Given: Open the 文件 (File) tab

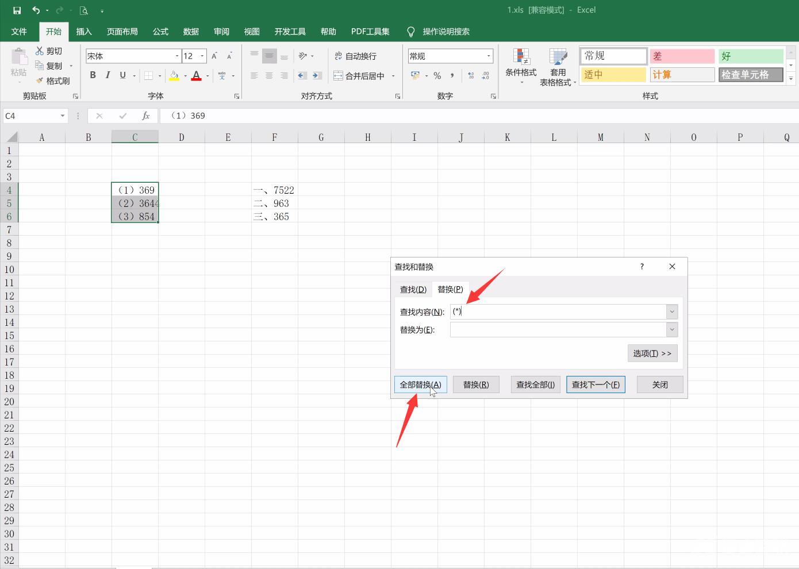Looking at the screenshot, I should [x=19, y=32].
